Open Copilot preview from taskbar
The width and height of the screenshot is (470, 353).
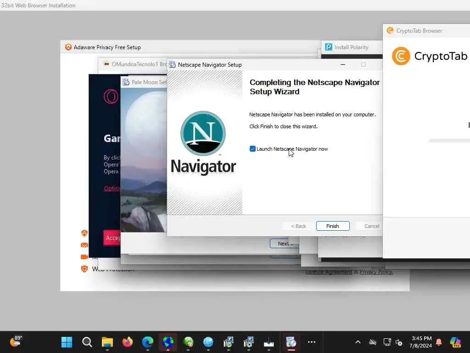(455, 342)
